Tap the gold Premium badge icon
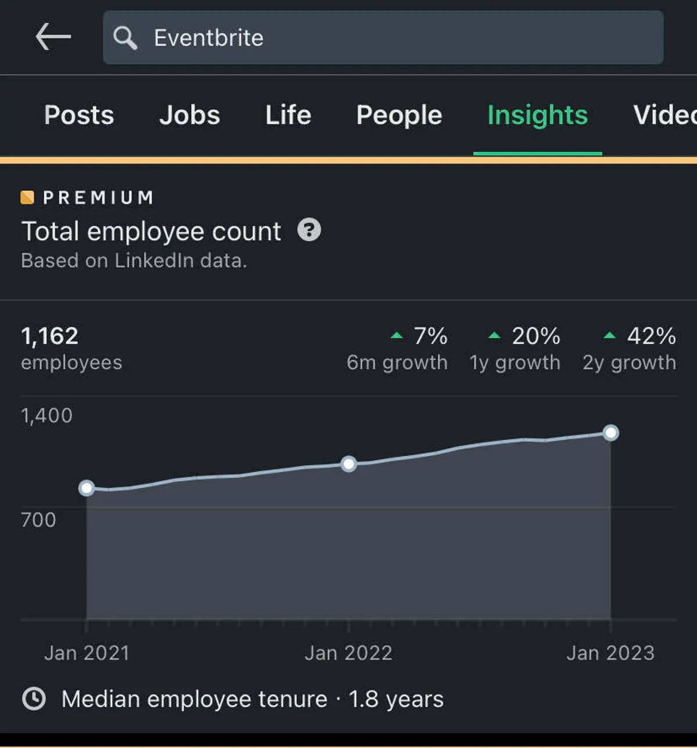 coord(27,198)
